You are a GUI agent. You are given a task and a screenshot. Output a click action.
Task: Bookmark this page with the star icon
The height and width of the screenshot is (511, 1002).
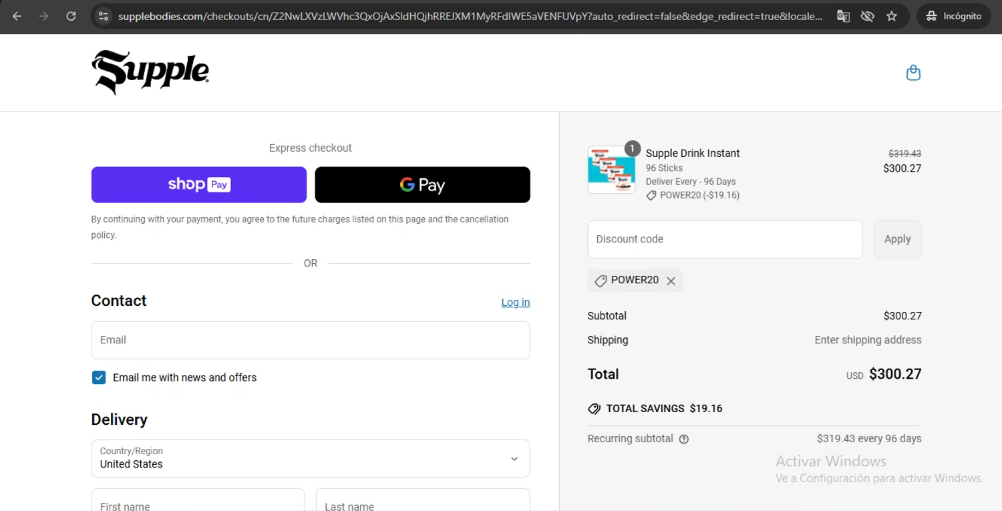pyautogui.click(x=891, y=16)
